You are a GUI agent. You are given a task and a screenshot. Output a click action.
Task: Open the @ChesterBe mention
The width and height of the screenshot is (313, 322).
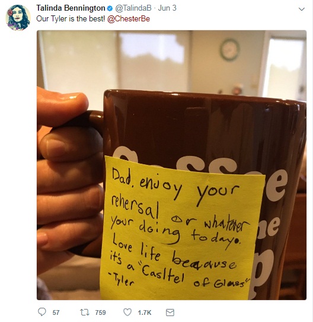pyautogui.click(x=129, y=19)
